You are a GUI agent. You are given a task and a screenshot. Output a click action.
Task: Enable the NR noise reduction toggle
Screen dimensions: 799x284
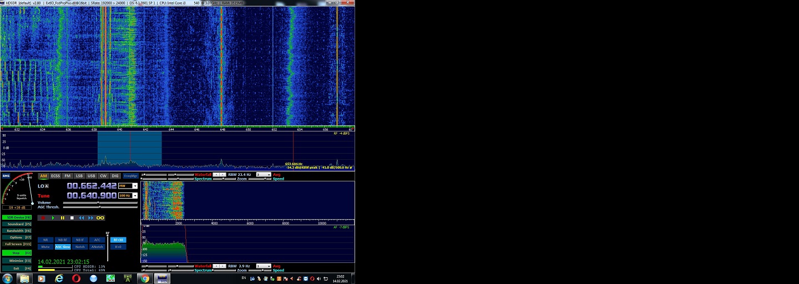(45, 240)
